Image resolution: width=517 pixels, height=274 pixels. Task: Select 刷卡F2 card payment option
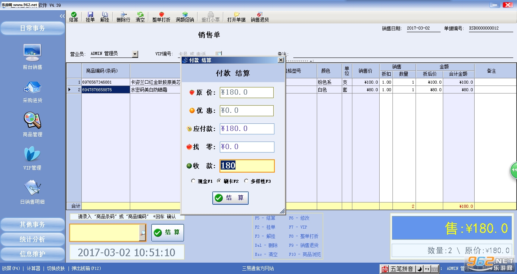click(x=228, y=181)
